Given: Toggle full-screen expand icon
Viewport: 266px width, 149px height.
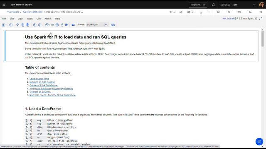Looking at the screenshot, I should coord(261,19).
